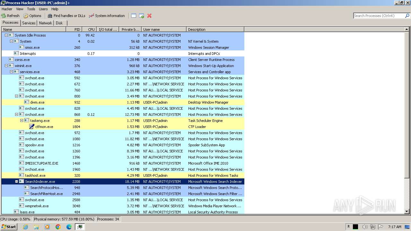Click the Action Center flag icon
The height and width of the screenshot is (231, 411).
click(381, 227)
